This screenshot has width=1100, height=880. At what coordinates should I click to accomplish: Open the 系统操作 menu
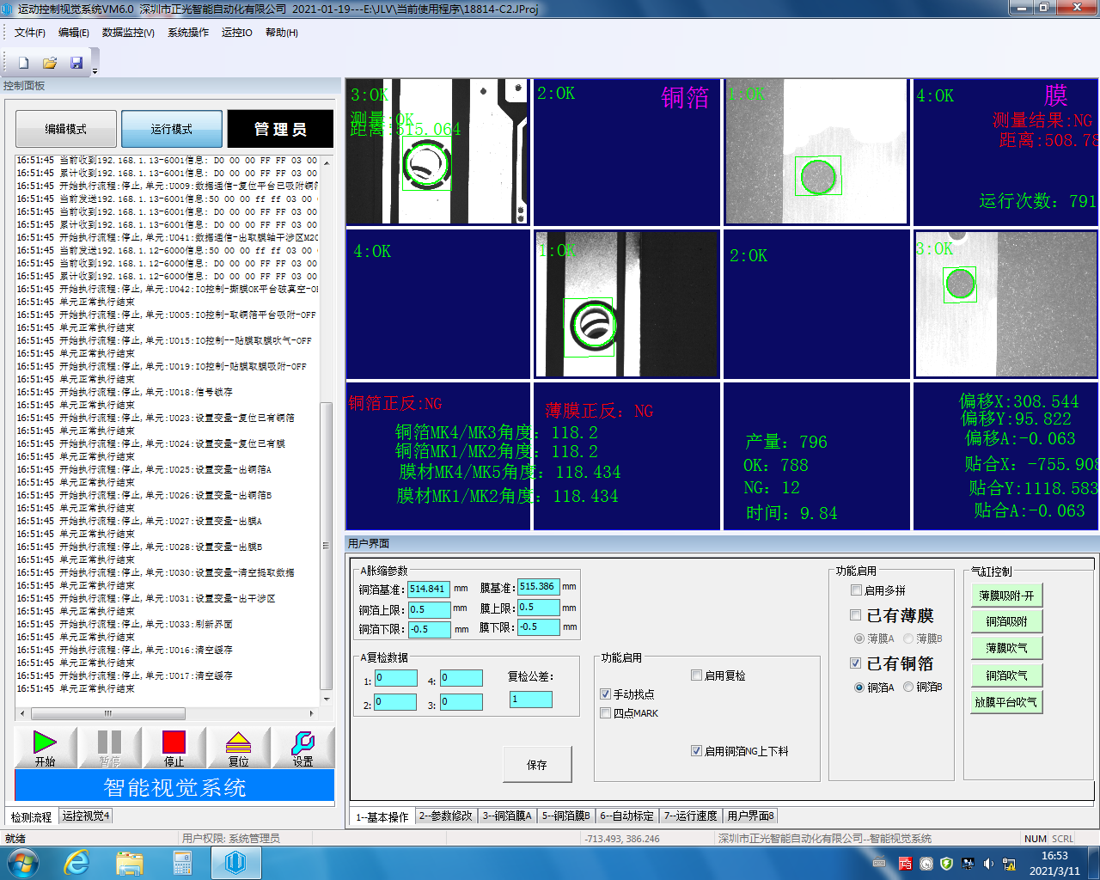tap(188, 33)
